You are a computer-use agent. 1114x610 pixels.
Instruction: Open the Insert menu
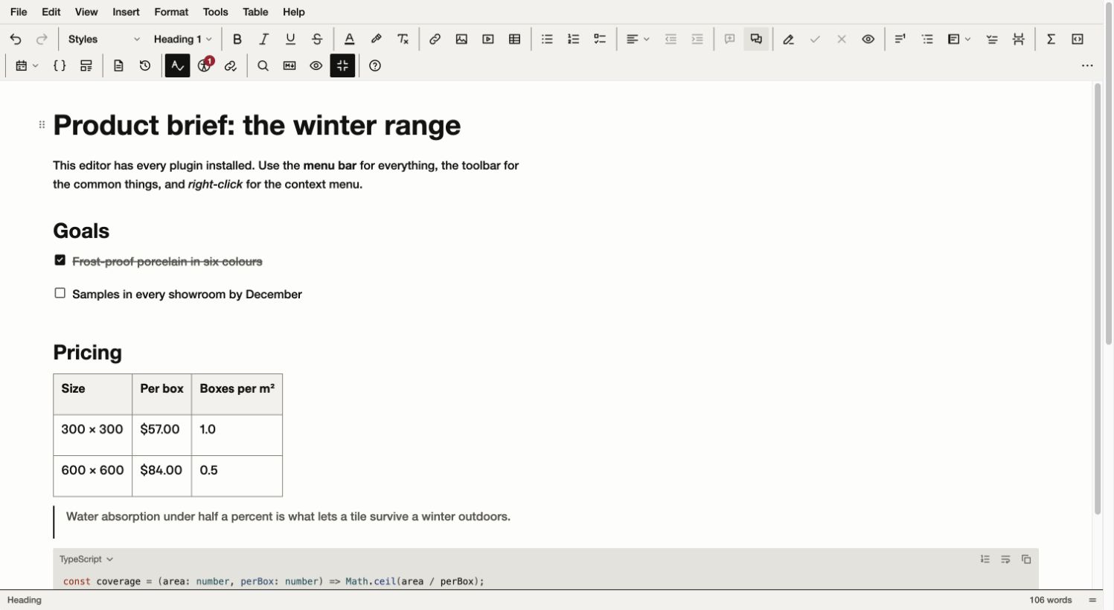(x=126, y=12)
